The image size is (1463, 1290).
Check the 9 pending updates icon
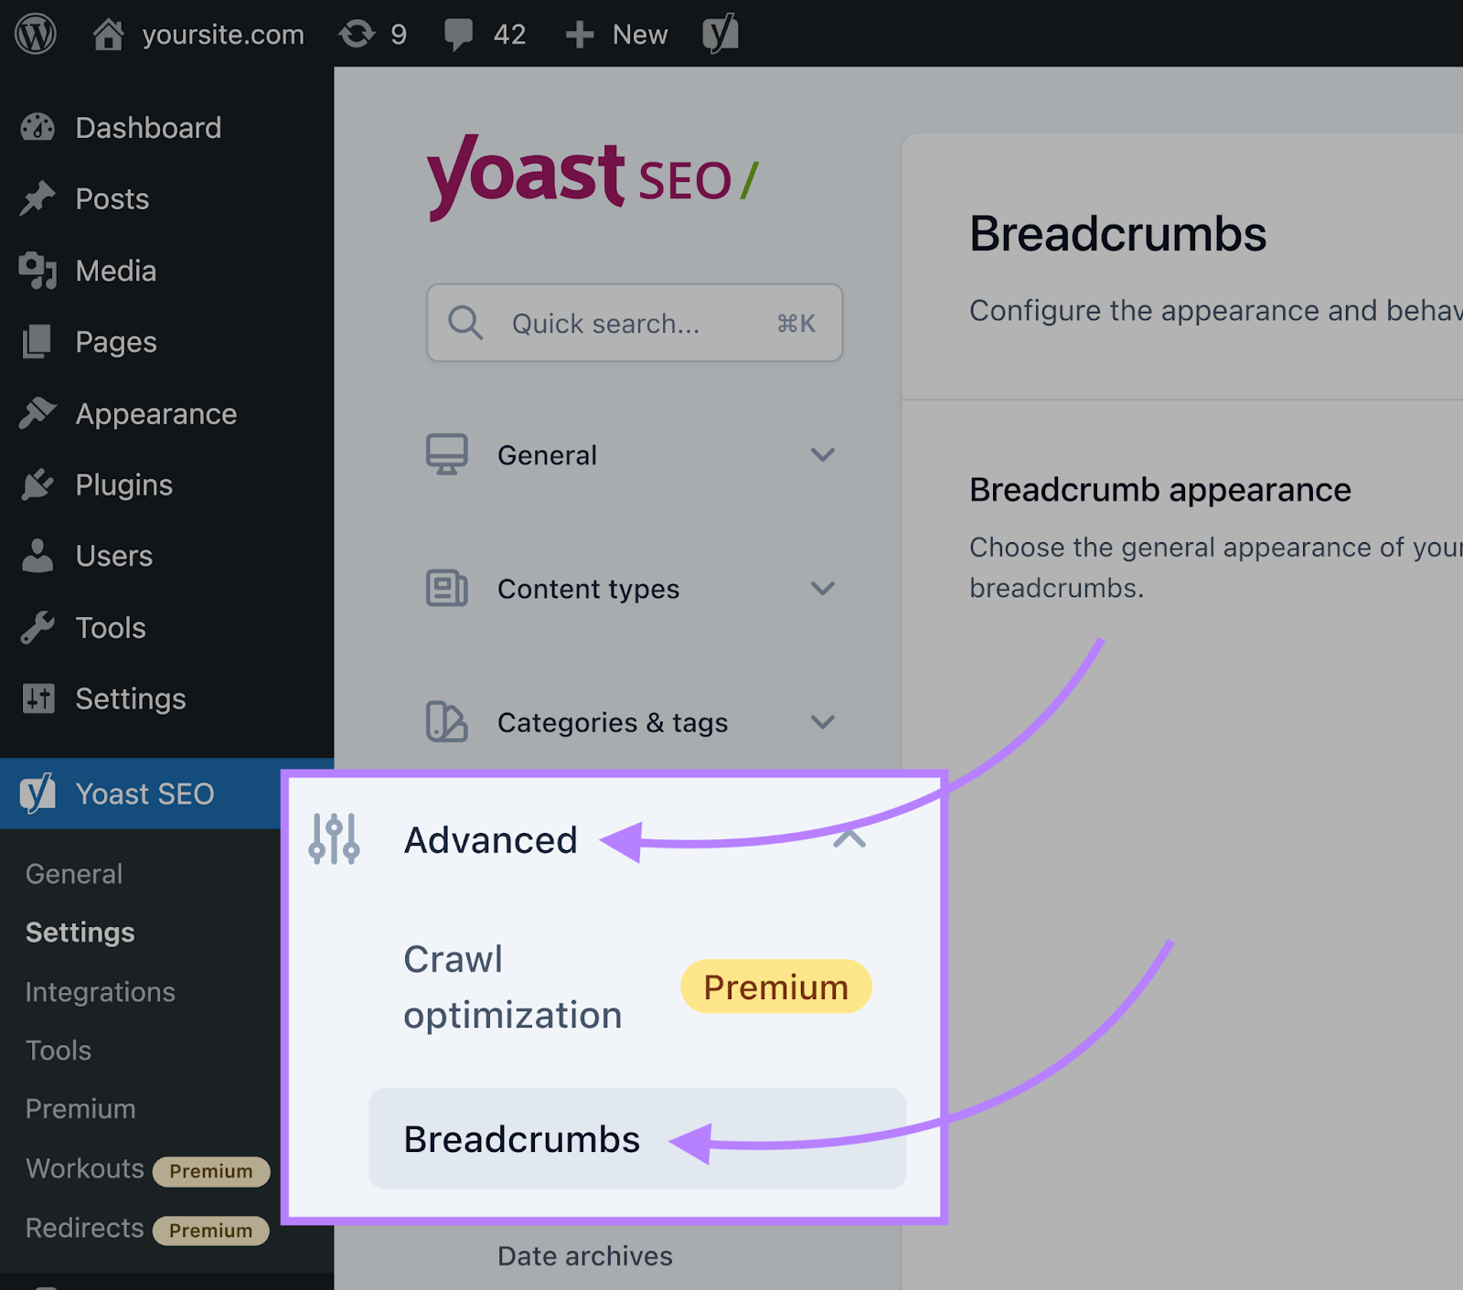click(357, 34)
